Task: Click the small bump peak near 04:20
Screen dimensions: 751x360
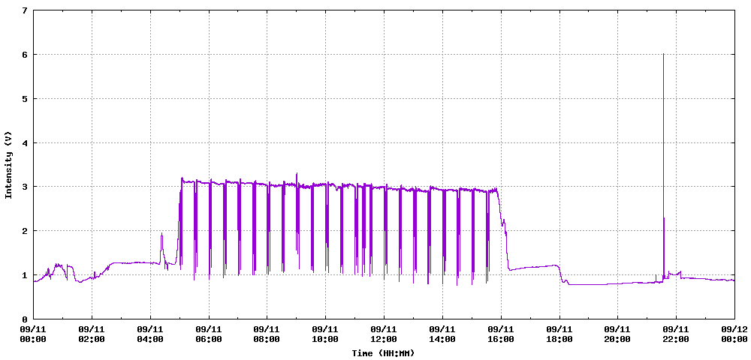Action: pos(161,234)
